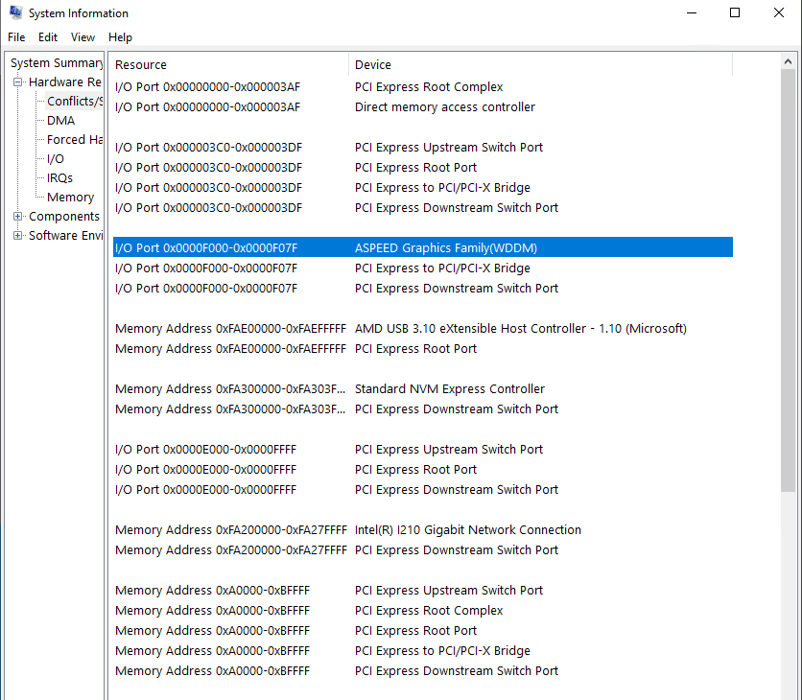802x700 pixels.
Task: Select the DMA tree item
Action: pyautogui.click(x=60, y=121)
